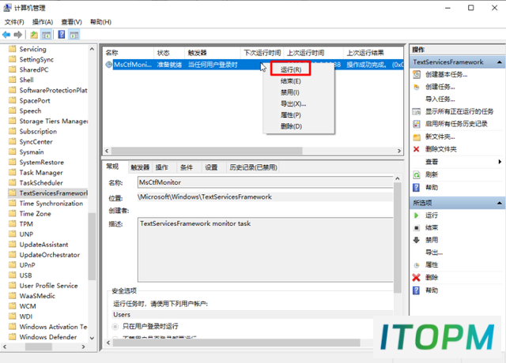Click the 新文件夹 folder icon
Viewport: 506px width, 363px height.
(417, 137)
